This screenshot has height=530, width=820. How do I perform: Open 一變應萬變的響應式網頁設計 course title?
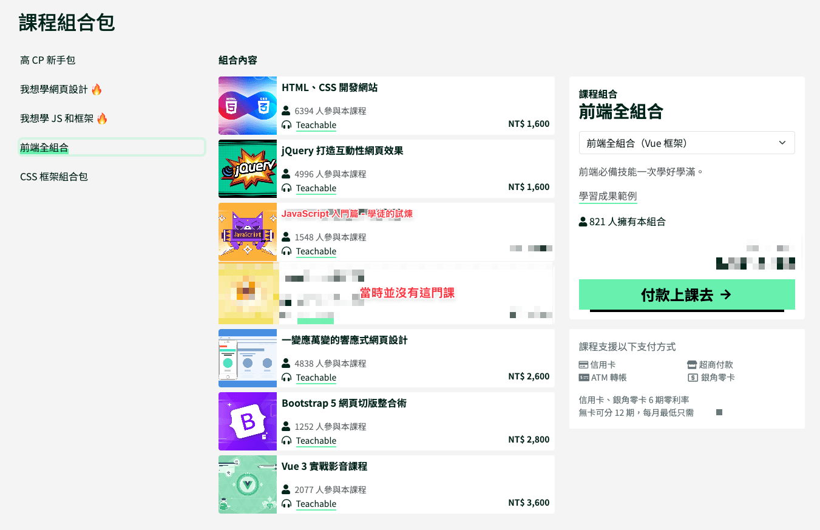[x=344, y=341]
